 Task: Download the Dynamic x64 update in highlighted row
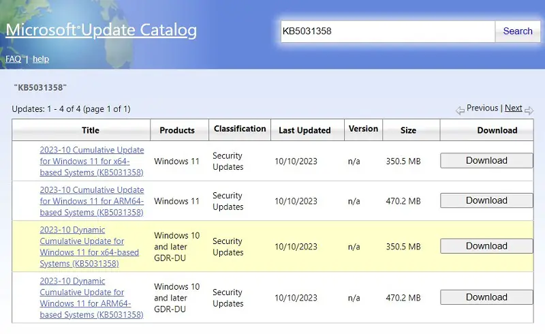[x=486, y=246]
